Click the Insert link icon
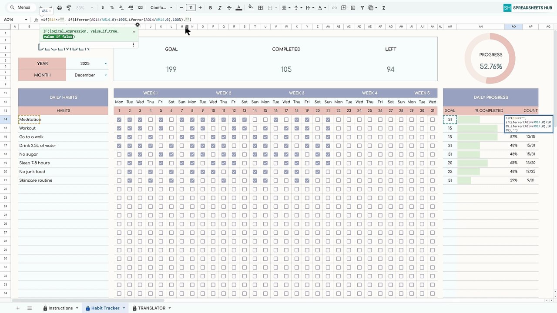The width and height of the screenshot is (557, 313). tap(334, 8)
